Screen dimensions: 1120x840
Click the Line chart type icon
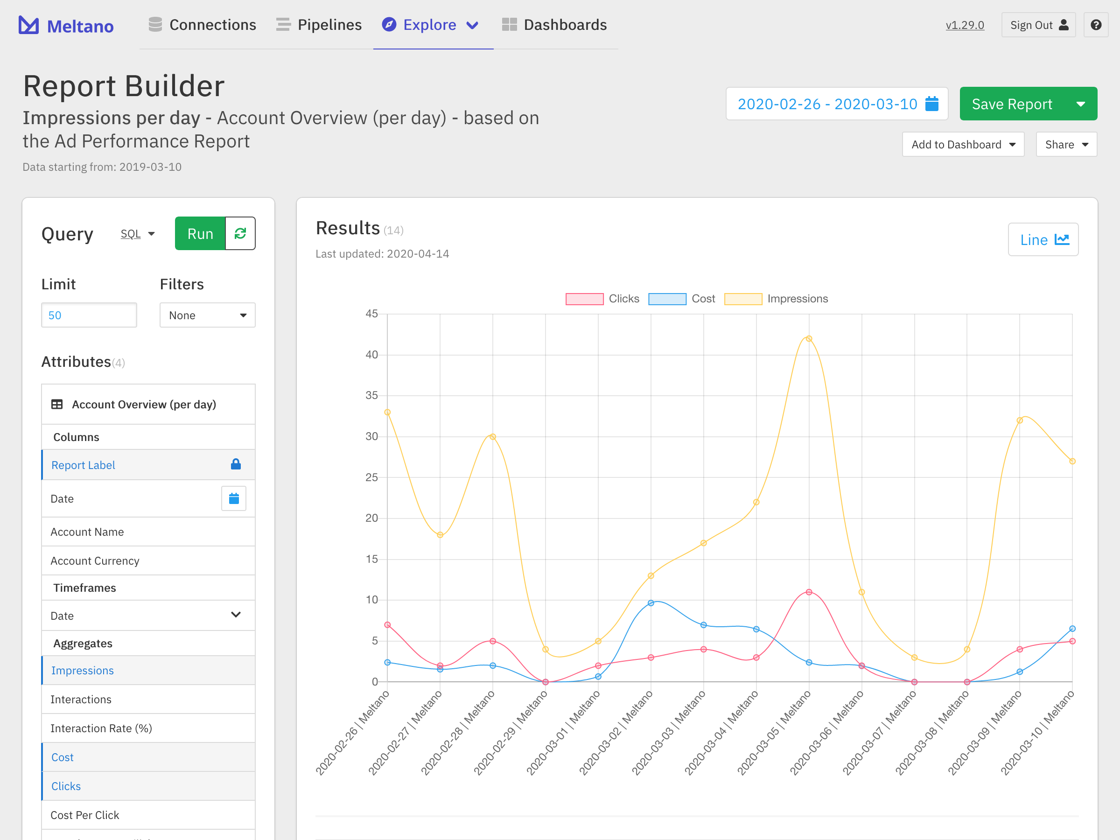click(1062, 239)
